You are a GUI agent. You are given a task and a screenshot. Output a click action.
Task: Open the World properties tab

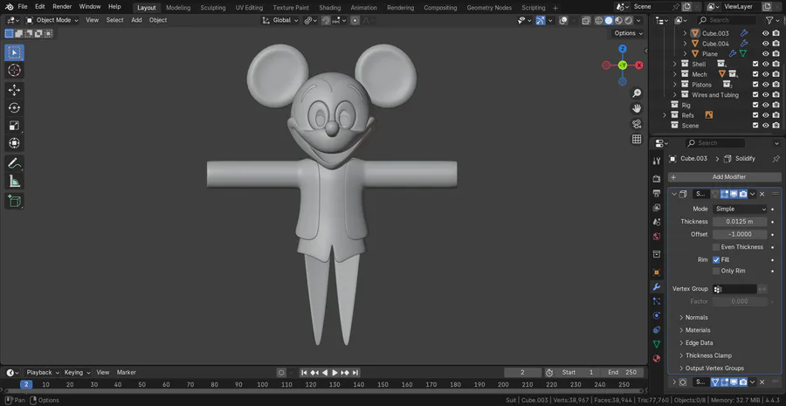656,236
